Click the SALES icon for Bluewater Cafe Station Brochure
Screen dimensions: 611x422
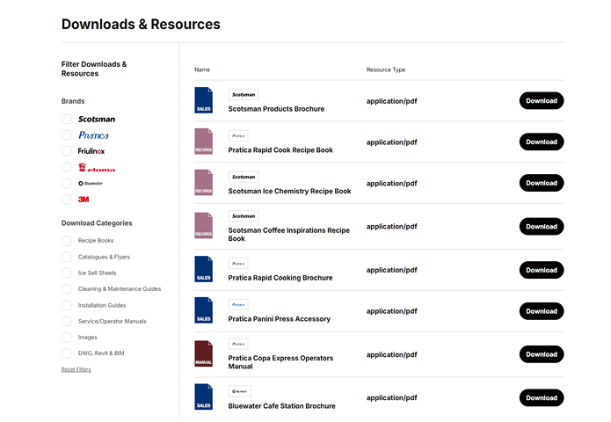click(203, 397)
